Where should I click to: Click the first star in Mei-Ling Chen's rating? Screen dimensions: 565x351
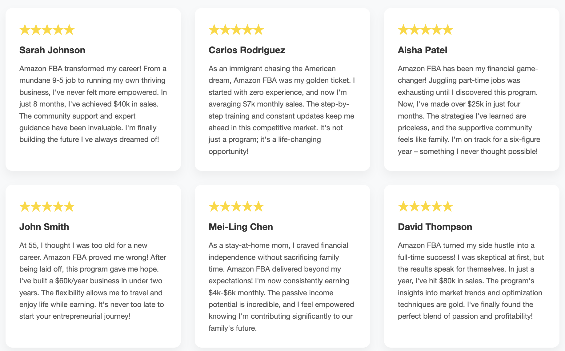click(214, 207)
